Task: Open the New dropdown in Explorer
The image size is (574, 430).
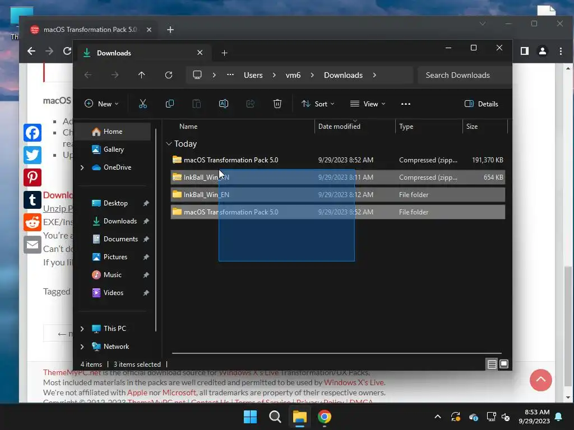Action: coord(102,104)
